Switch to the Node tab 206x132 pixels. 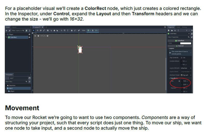point(178,27)
